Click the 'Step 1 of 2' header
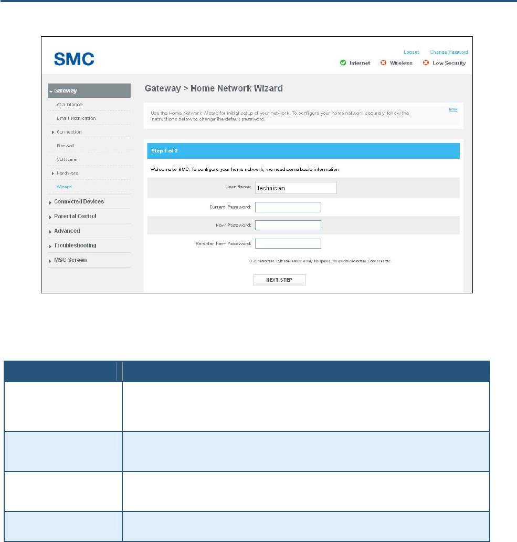 pyautogui.click(x=303, y=151)
